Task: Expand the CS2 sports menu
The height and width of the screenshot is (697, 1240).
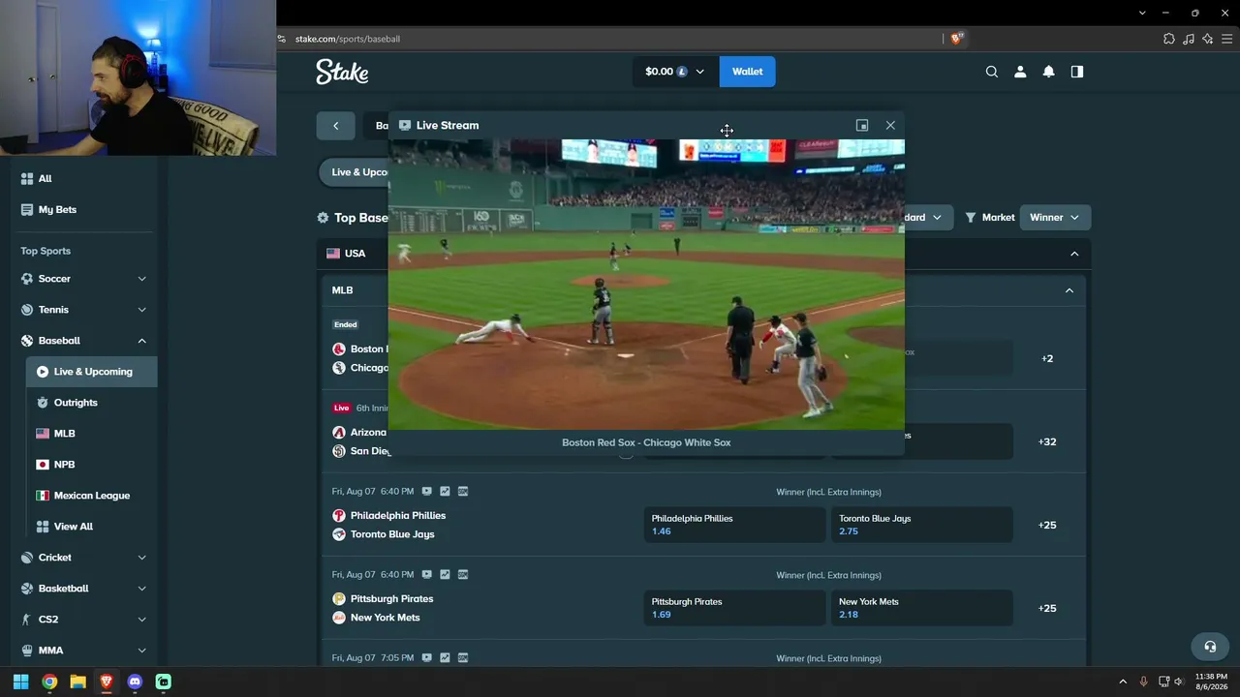Action: 141,620
